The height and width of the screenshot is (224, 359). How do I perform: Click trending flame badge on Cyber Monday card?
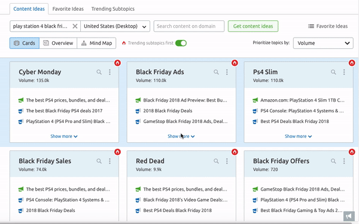[117, 63]
